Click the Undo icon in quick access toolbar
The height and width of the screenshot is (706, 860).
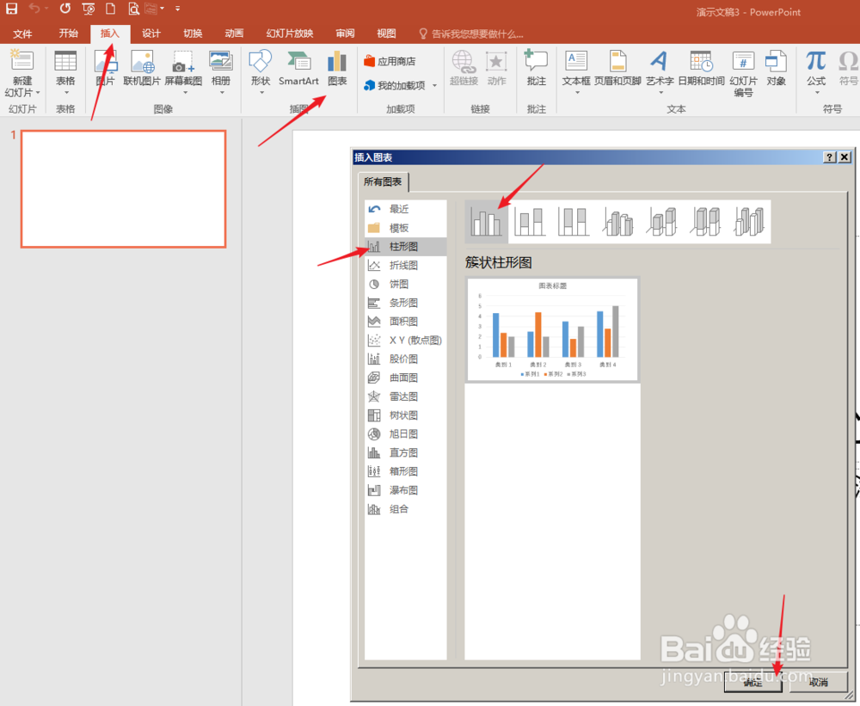pyautogui.click(x=34, y=9)
